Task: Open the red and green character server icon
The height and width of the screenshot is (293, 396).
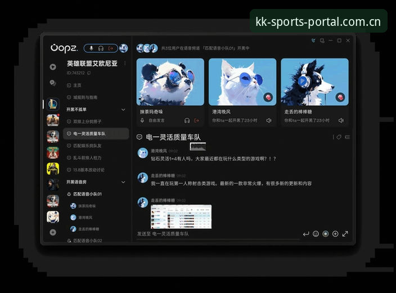Action: click(x=53, y=153)
